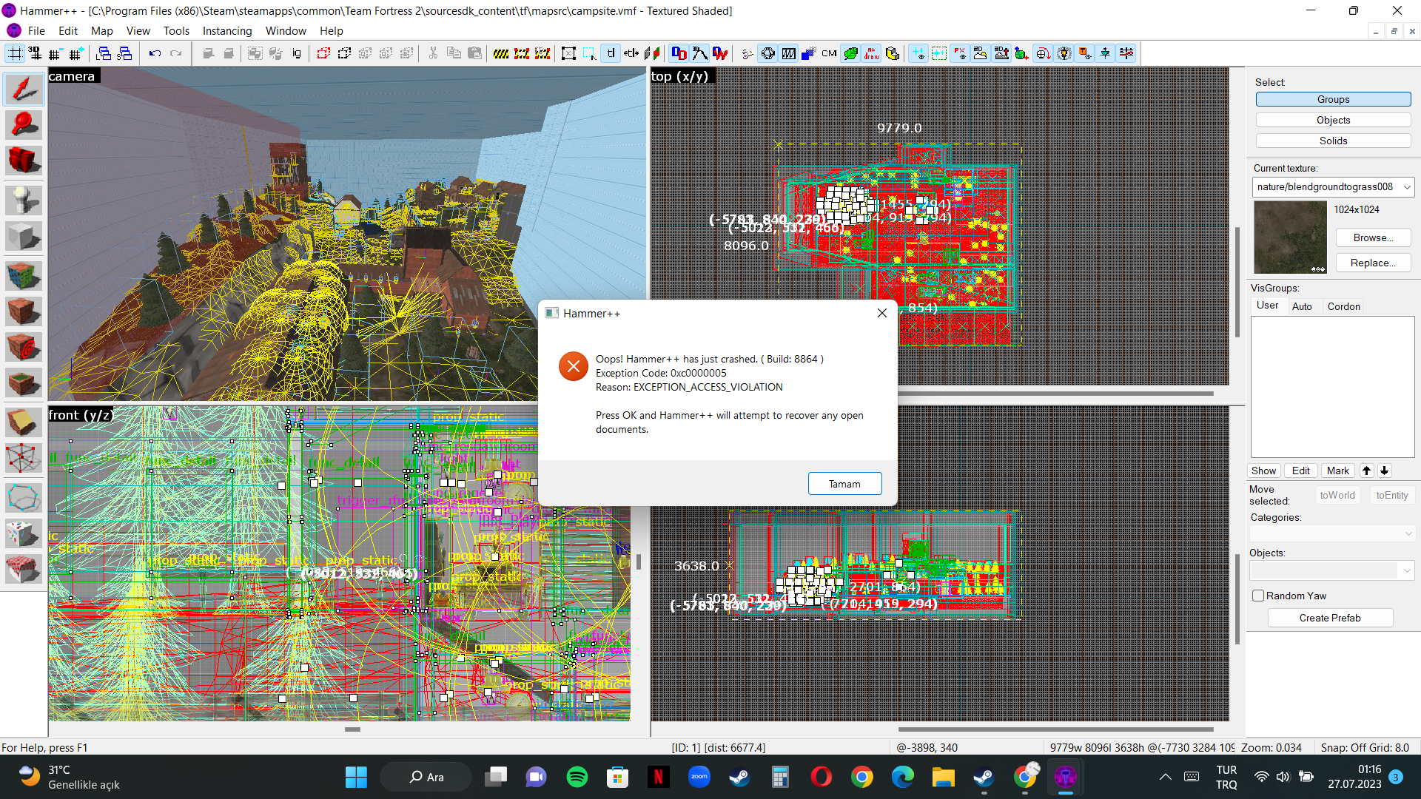This screenshot has height=799, width=1421.
Task: Open the Windows Start menu
Action: (356, 777)
